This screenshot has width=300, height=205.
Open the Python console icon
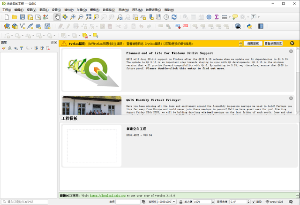249,26
